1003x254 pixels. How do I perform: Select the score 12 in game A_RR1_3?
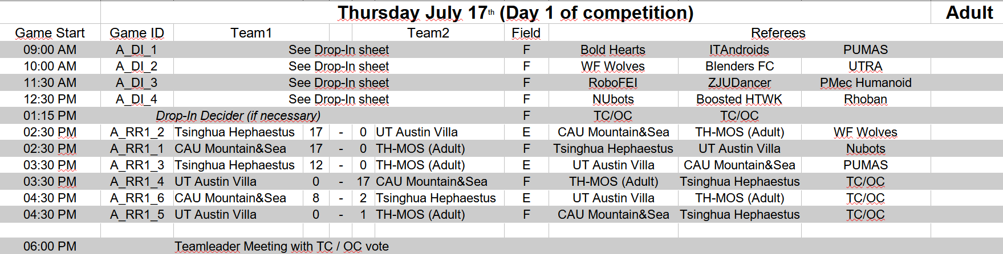[316, 165]
